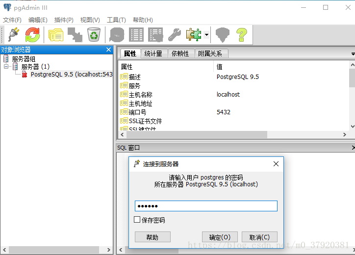Switch to the 统计量 tab
Image resolution: width=355 pixels, height=255 pixels.
[153, 53]
